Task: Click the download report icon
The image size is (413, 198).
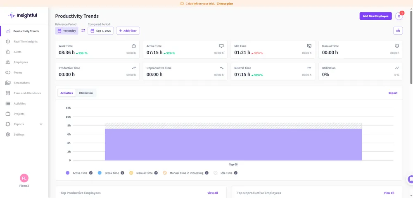Action: 398,31
